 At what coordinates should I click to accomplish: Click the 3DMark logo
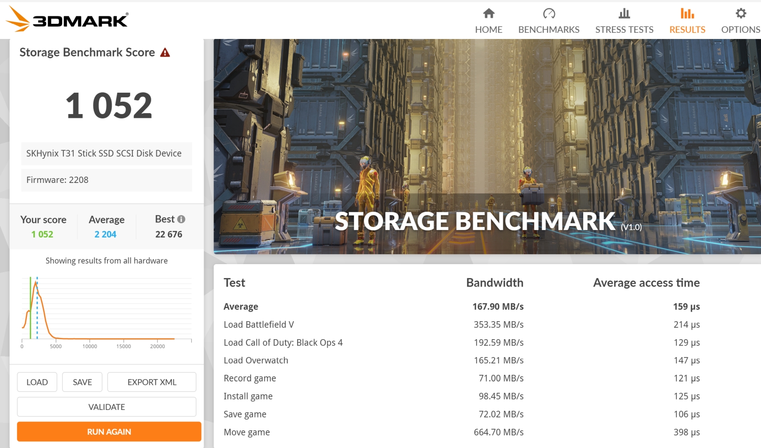pyautogui.click(x=67, y=19)
